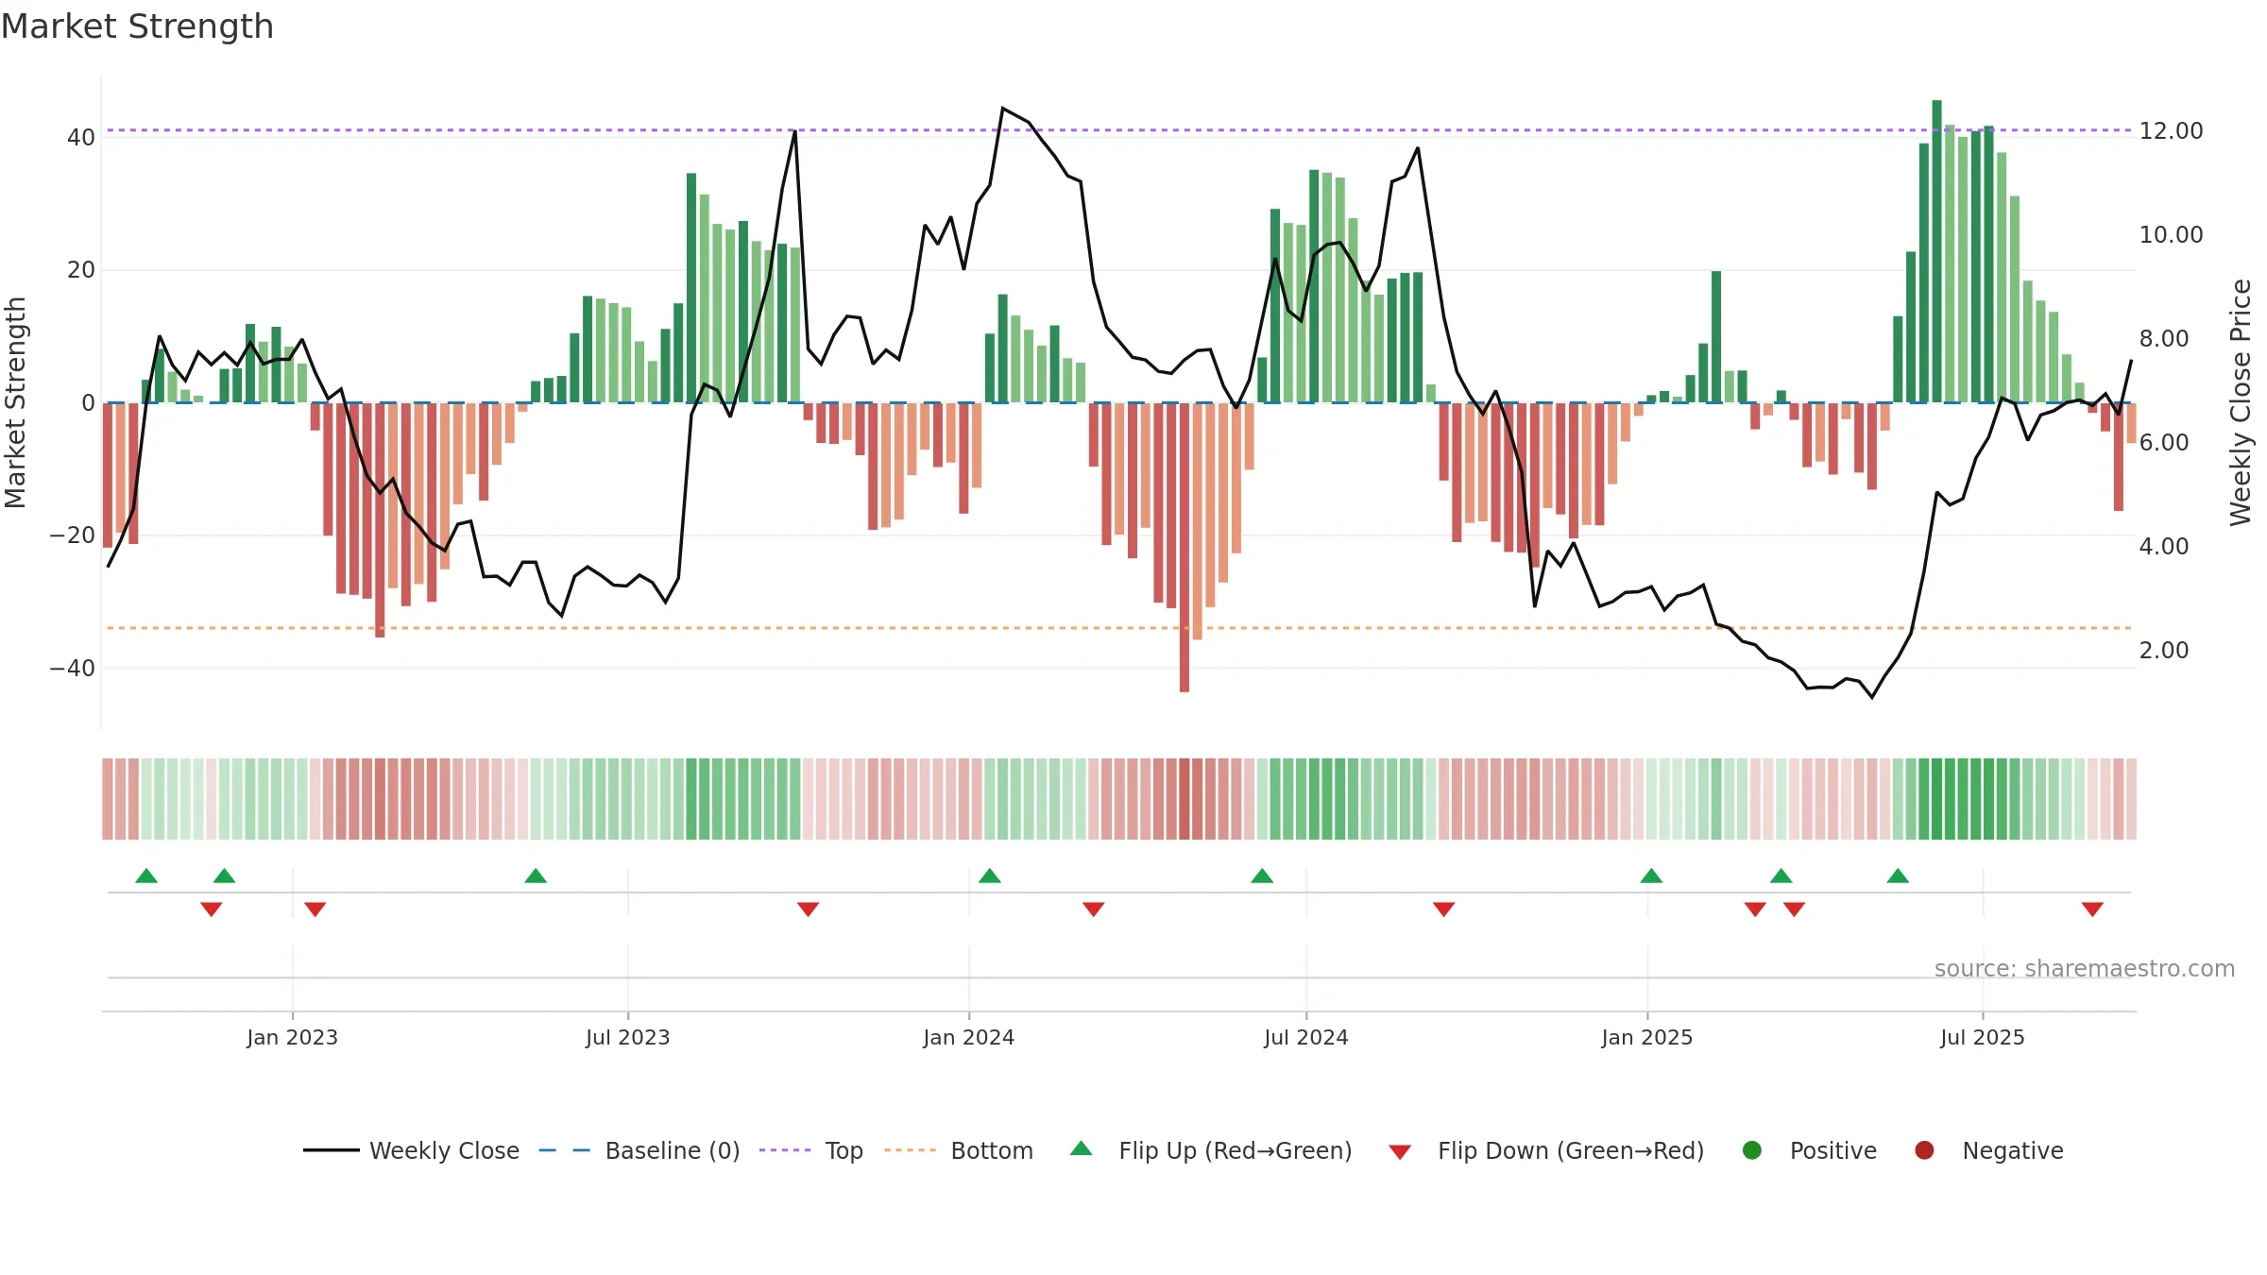2267x1275 pixels.
Task: Select the flip-down marker in late February 2025
Action: point(1755,909)
